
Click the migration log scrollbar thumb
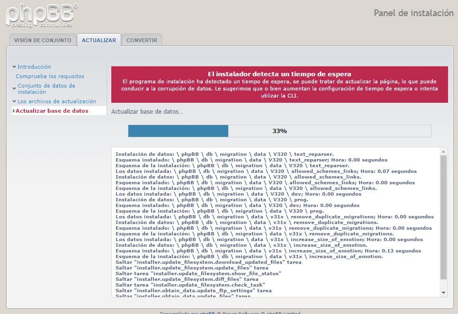443,217
